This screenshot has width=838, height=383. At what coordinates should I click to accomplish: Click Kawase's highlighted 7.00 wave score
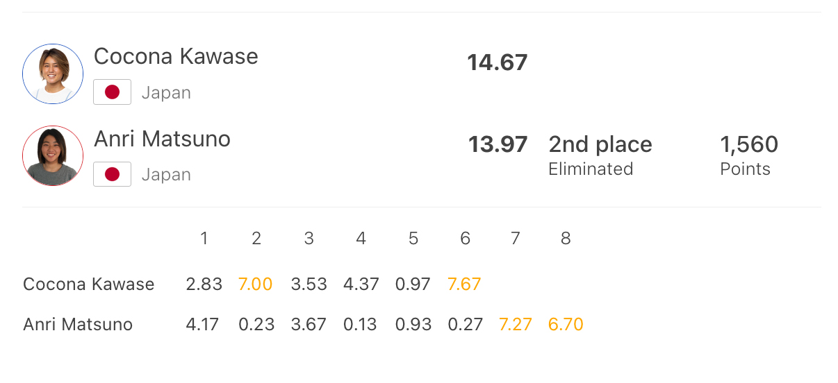(256, 284)
